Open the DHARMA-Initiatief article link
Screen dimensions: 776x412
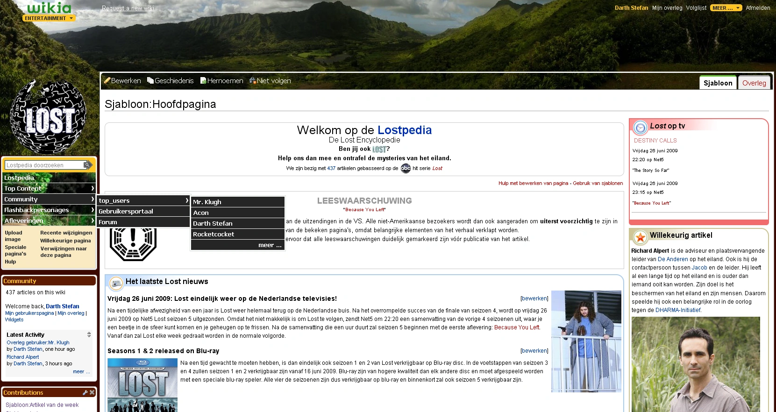pyautogui.click(x=678, y=310)
